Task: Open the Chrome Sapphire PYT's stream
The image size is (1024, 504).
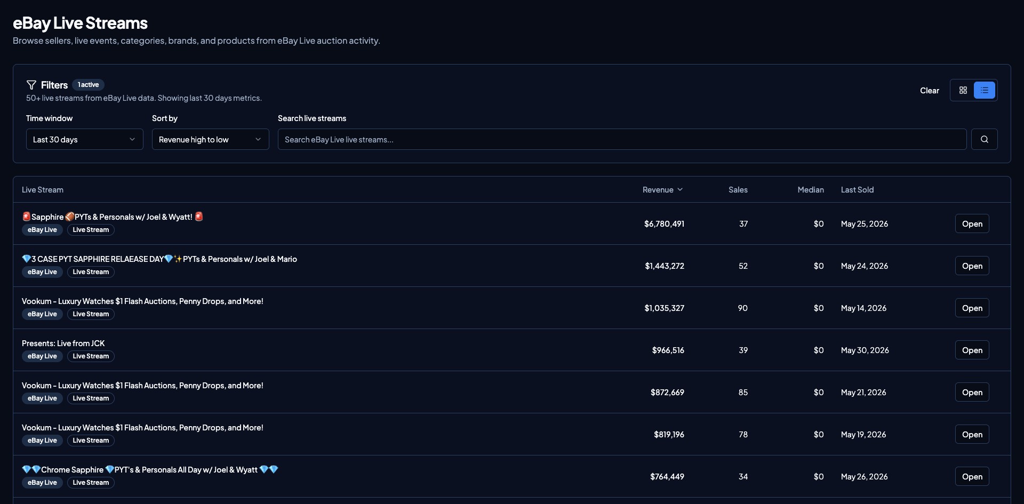Action: (972, 476)
